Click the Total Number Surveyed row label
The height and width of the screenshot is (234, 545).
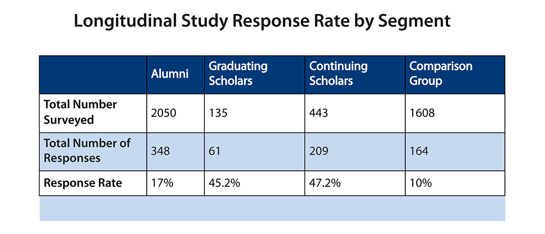coord(80,112)
